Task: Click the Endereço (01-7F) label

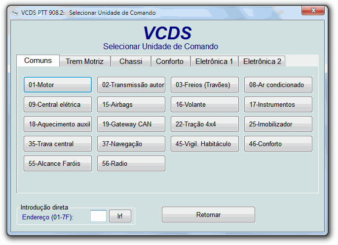Action: click(x=48, y=217)
